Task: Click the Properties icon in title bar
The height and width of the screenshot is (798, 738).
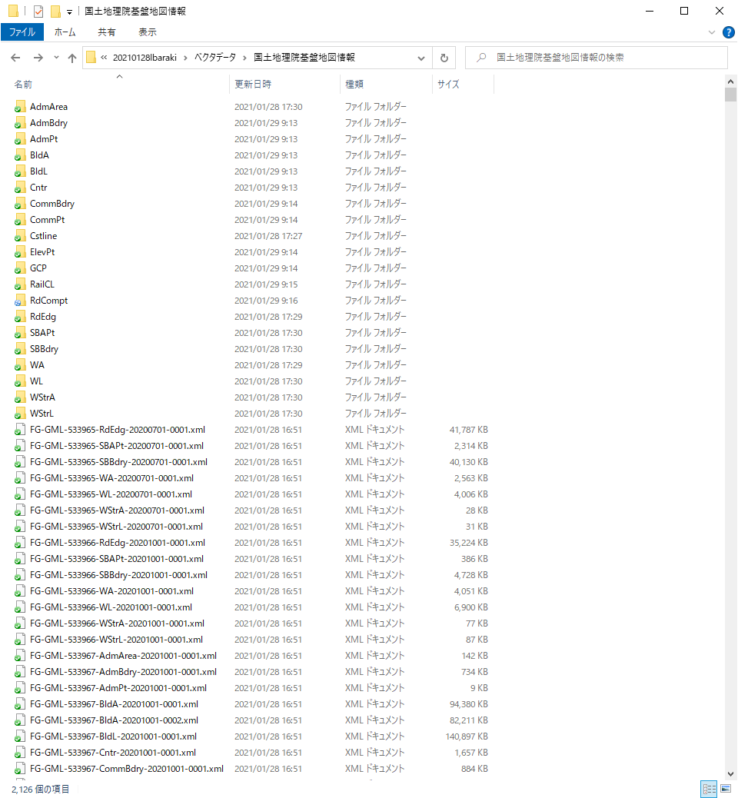Action: point(38,11)
